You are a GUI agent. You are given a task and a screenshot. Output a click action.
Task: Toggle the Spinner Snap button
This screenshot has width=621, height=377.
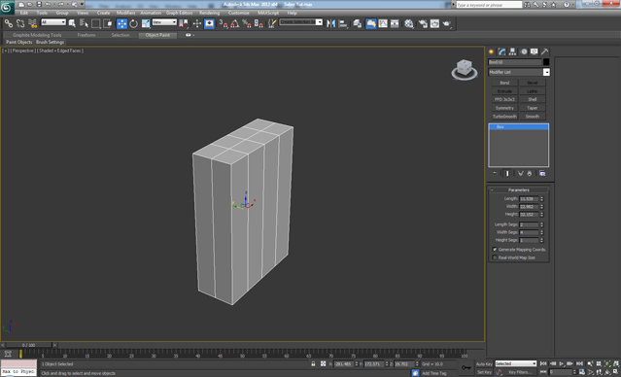(x=259, y=23)
